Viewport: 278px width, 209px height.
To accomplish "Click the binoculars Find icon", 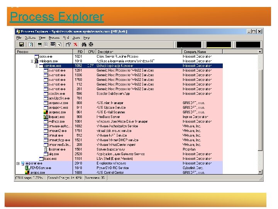I will (84, 45).
